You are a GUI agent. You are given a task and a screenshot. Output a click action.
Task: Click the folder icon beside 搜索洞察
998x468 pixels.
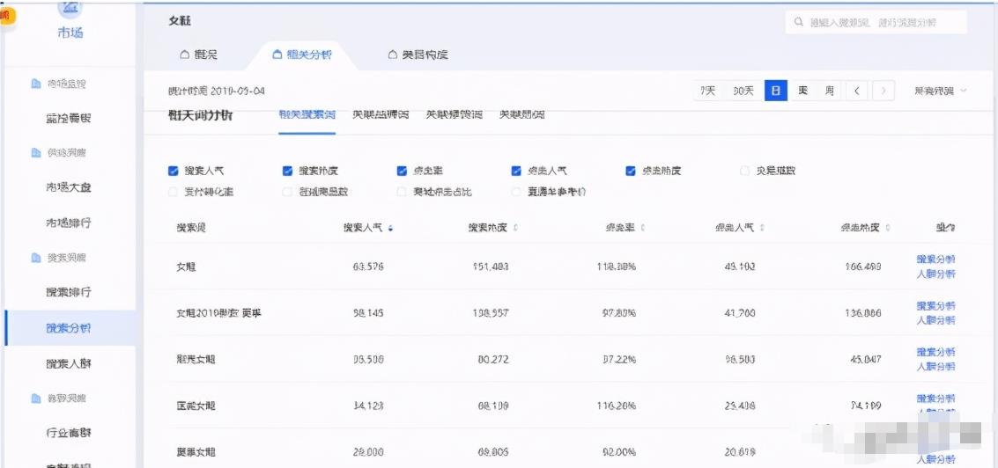(36, 258)
